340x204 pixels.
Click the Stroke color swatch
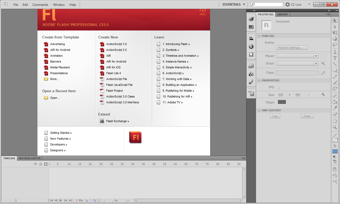pyautogui.click(x=335, y=140)
